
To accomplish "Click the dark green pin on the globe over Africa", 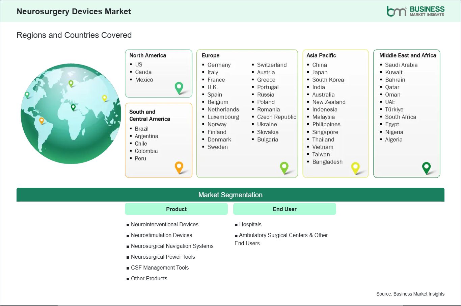I will click(x=73, y=107).
